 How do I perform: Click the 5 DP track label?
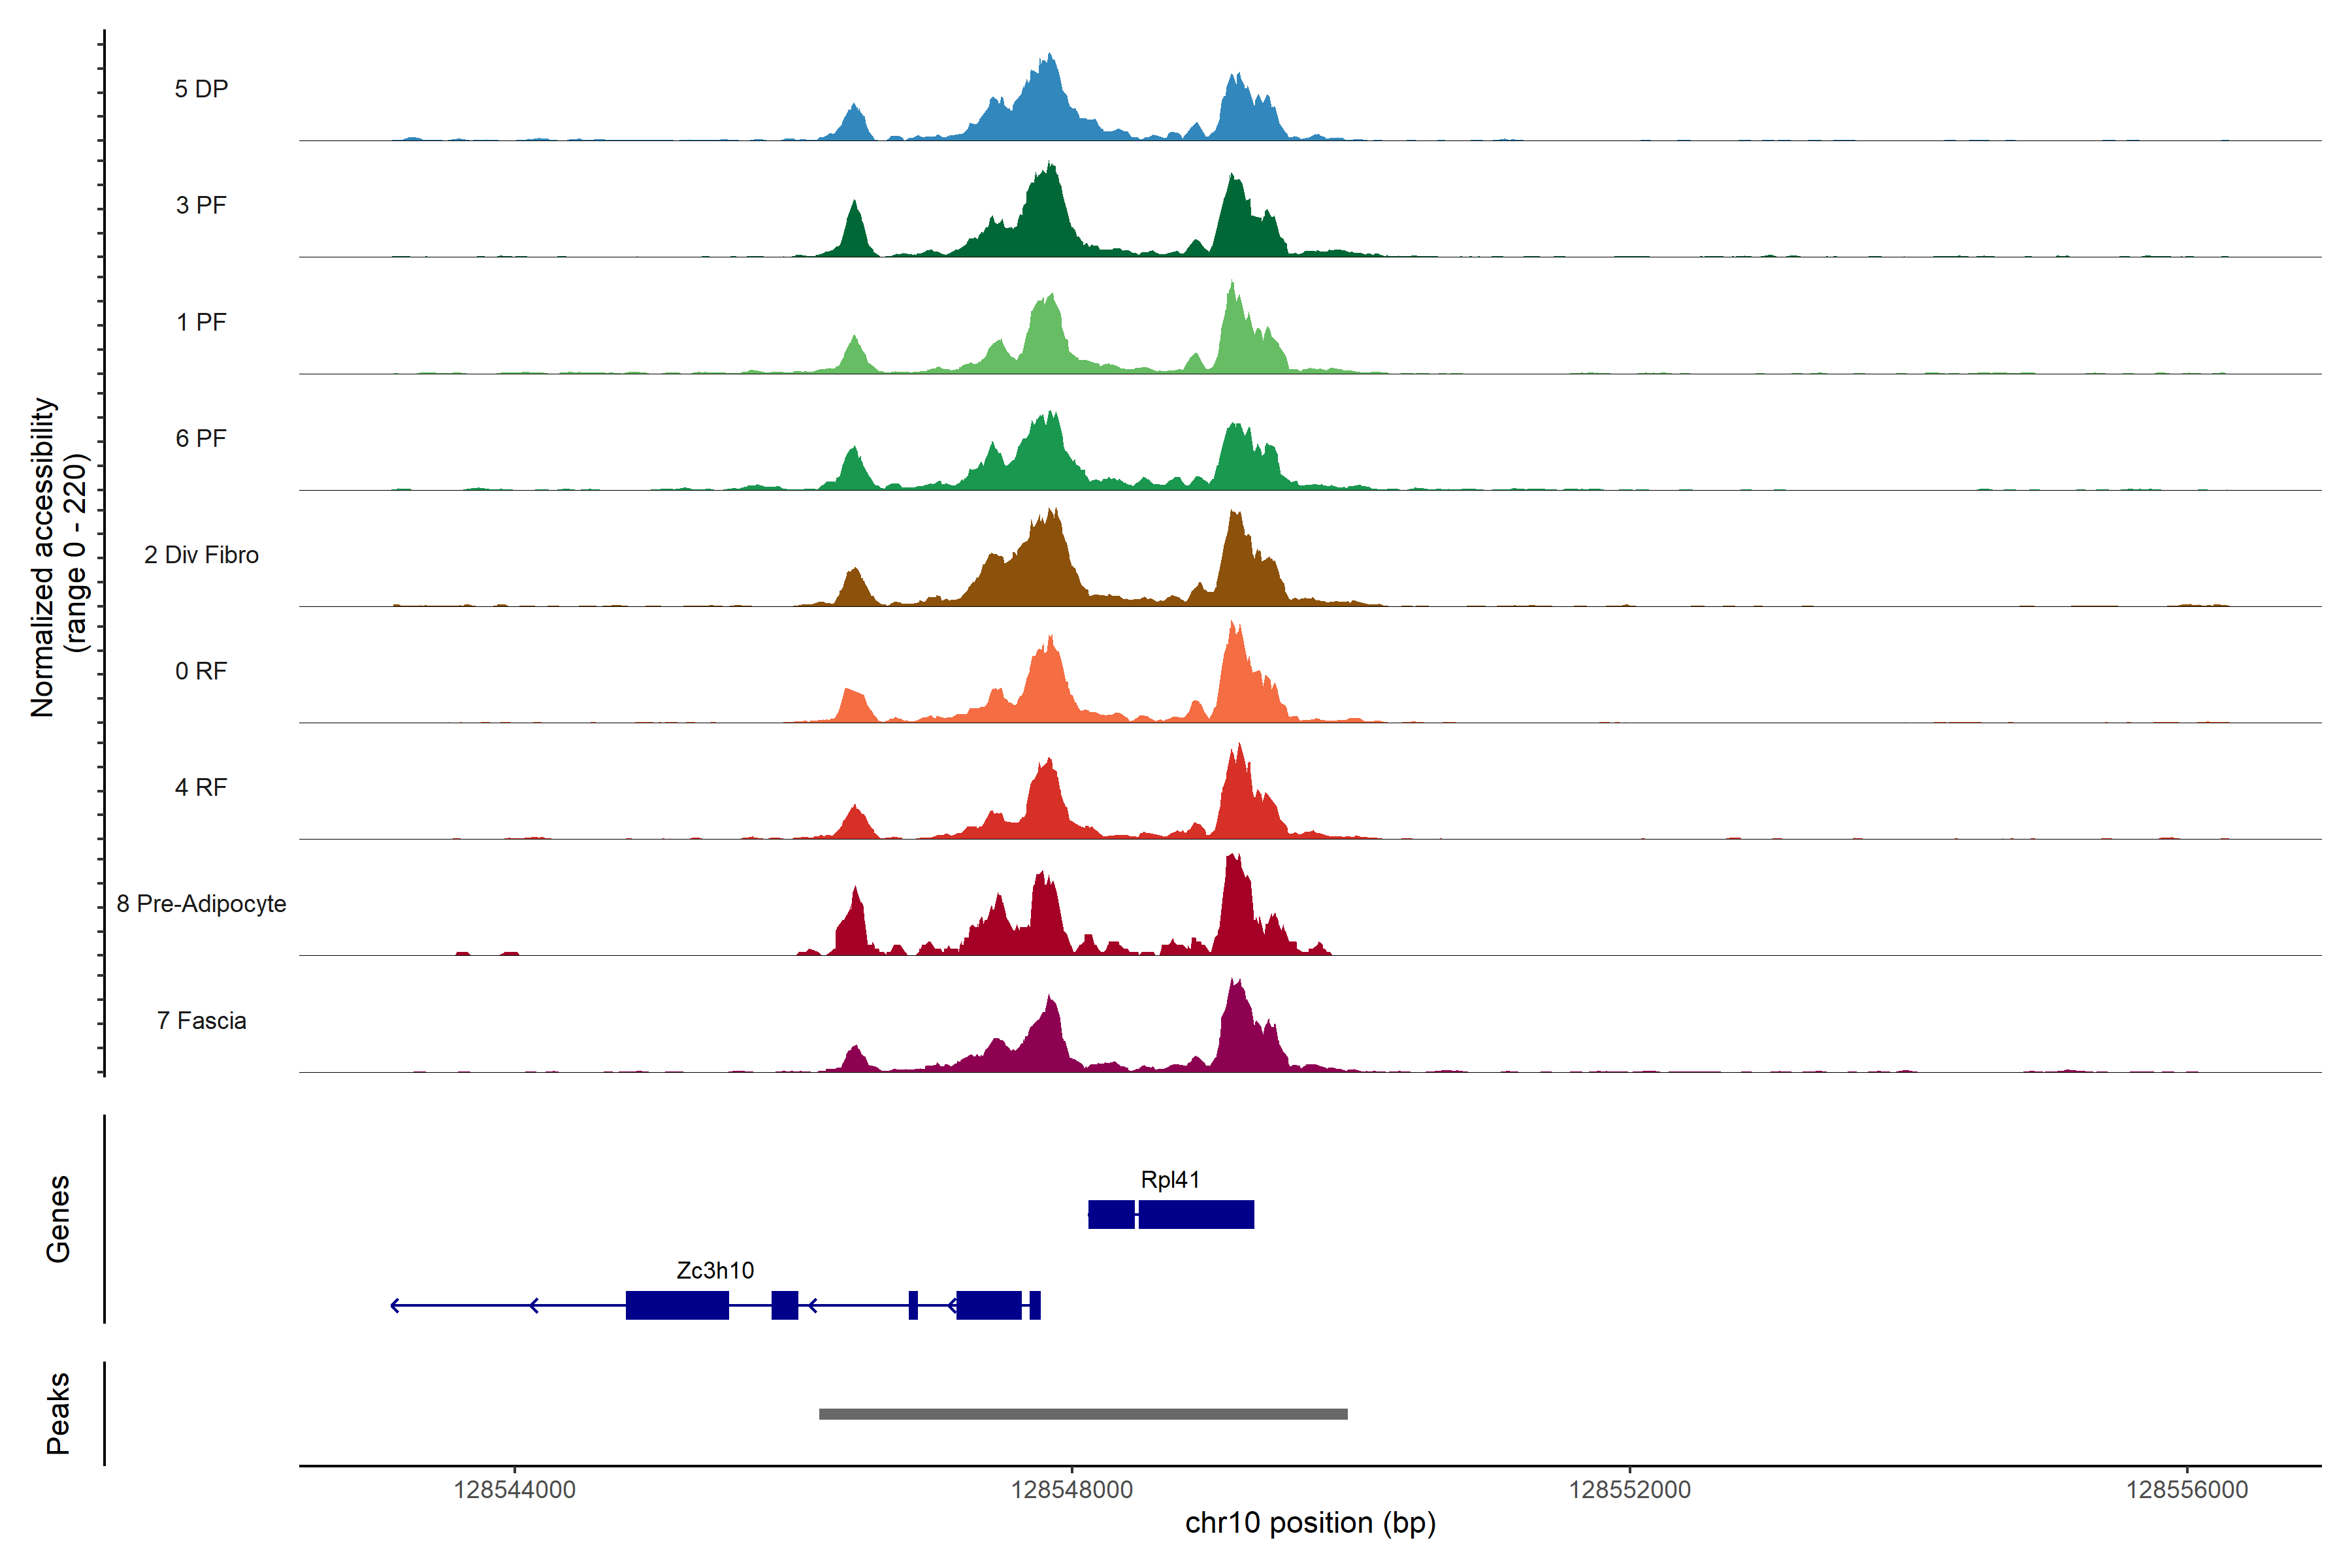[x=201, y=89]
